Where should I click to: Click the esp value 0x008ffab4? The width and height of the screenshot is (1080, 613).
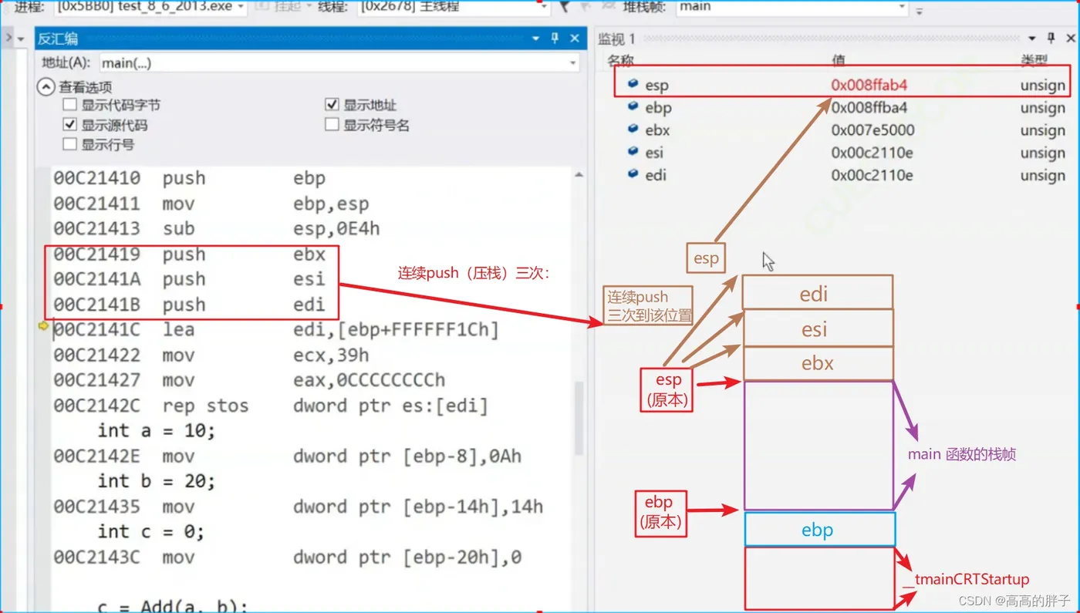click(x=869, y=86)
